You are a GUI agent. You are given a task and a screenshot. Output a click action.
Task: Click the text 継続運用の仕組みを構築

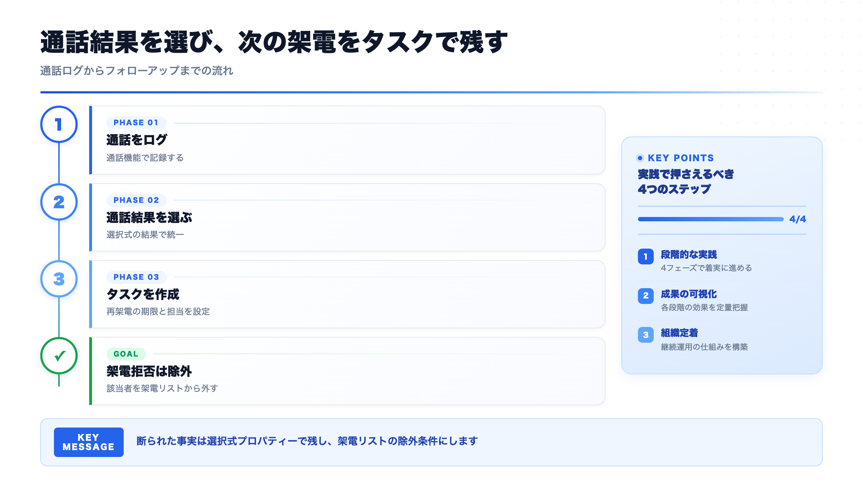point(704,347)
